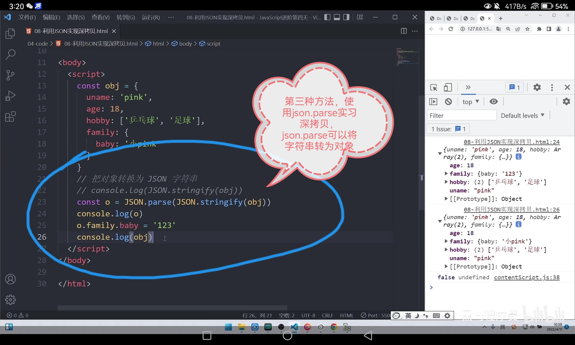575x345 pixels.
Task: Open the contentScript.js:38 source link
Action: (x=527, y=277)
